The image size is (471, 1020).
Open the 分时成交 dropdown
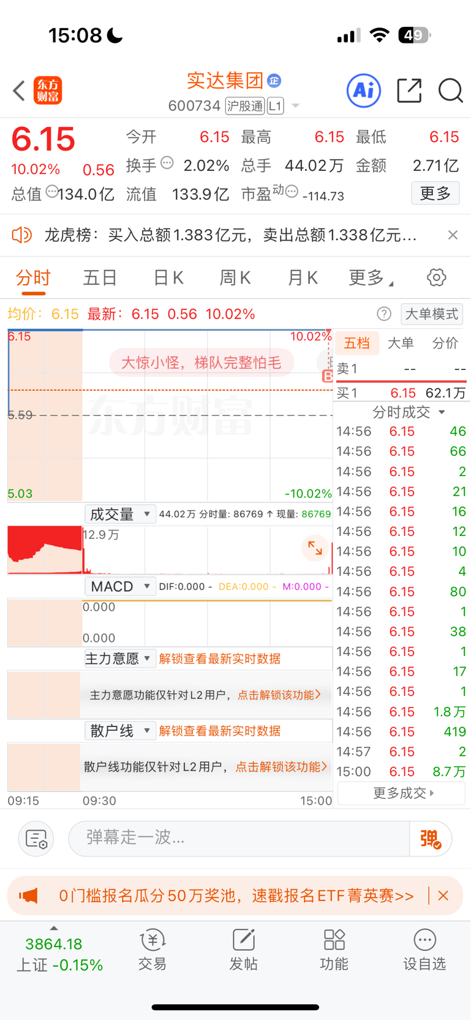[x=409, y=412]
